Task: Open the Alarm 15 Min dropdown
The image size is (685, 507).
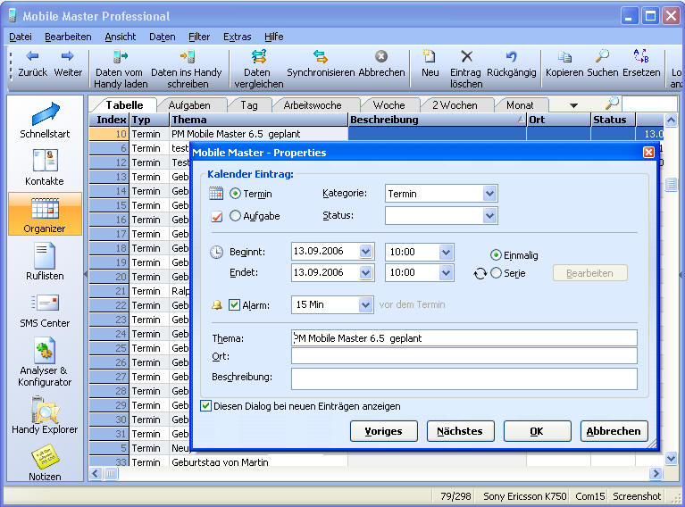Action: (365, 304)
